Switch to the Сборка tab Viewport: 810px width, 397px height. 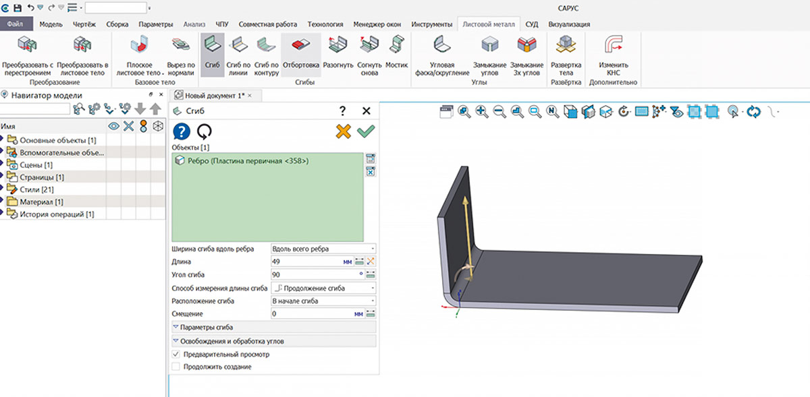117,24
